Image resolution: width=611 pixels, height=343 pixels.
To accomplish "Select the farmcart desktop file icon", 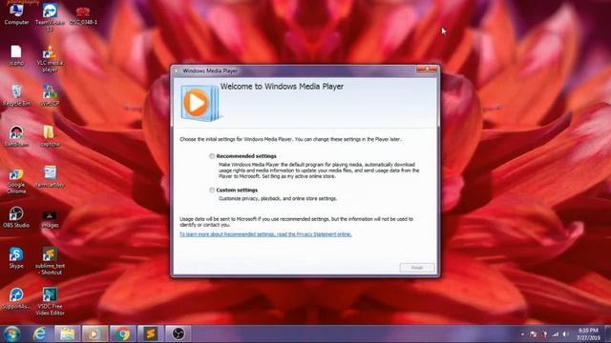I will 50,176.
